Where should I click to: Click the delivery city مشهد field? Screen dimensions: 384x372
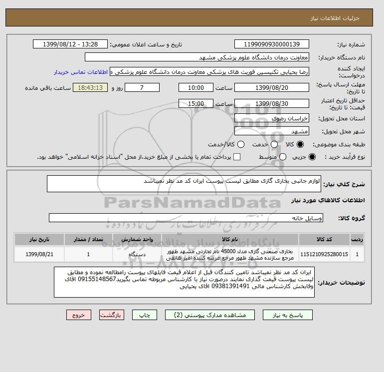point(272,131)
